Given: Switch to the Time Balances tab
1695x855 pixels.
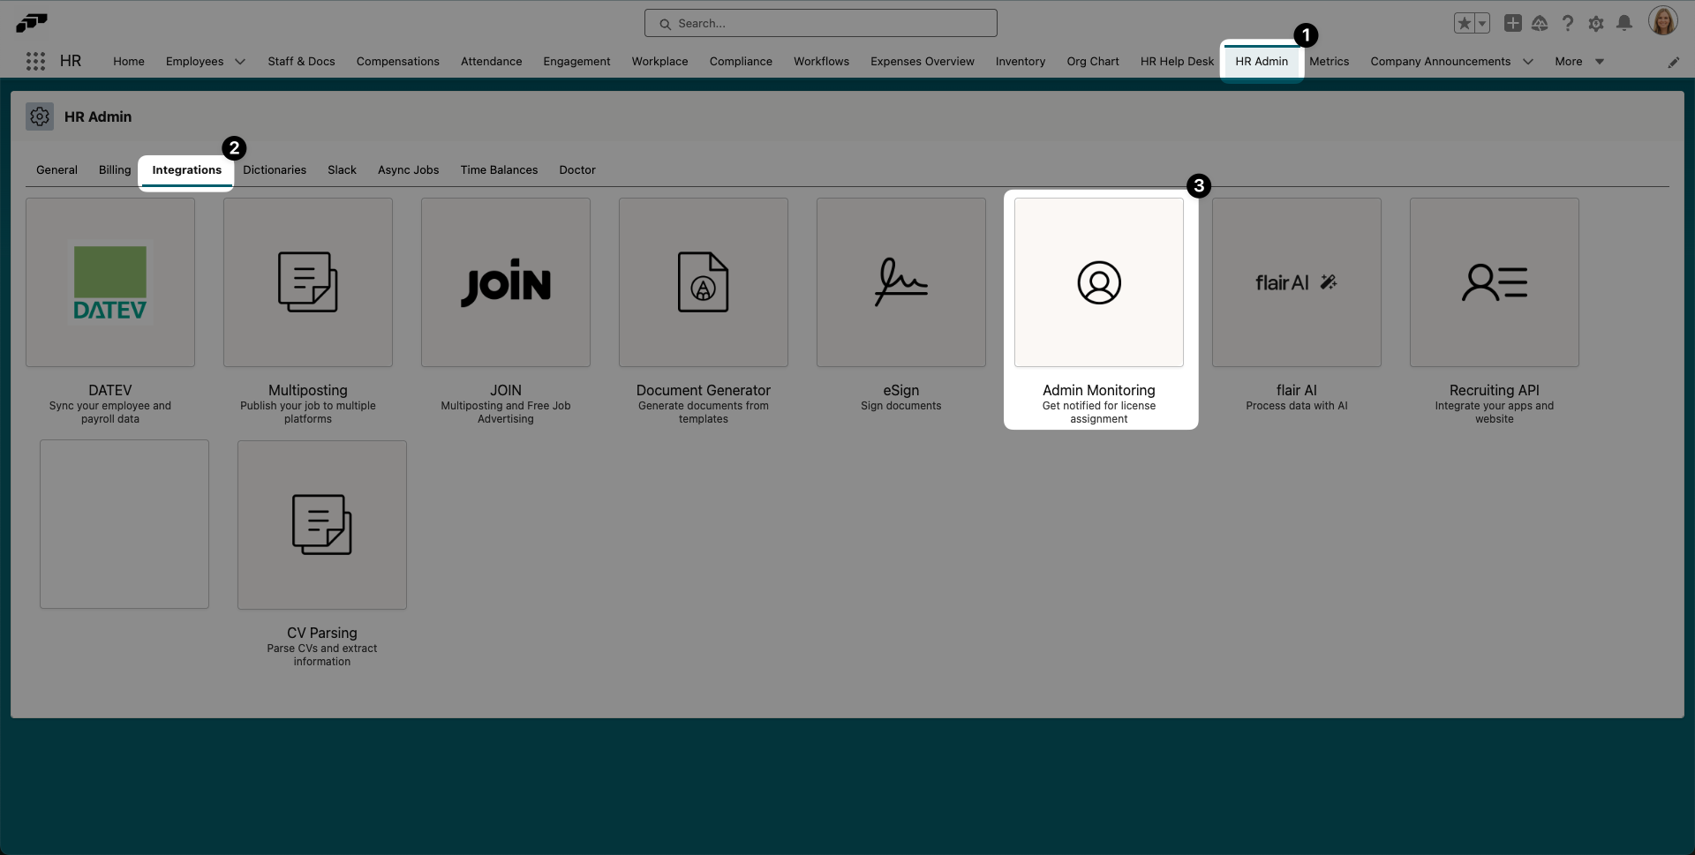Looking at the screenshot, I should pyautogui.click(x=499, y=170).
